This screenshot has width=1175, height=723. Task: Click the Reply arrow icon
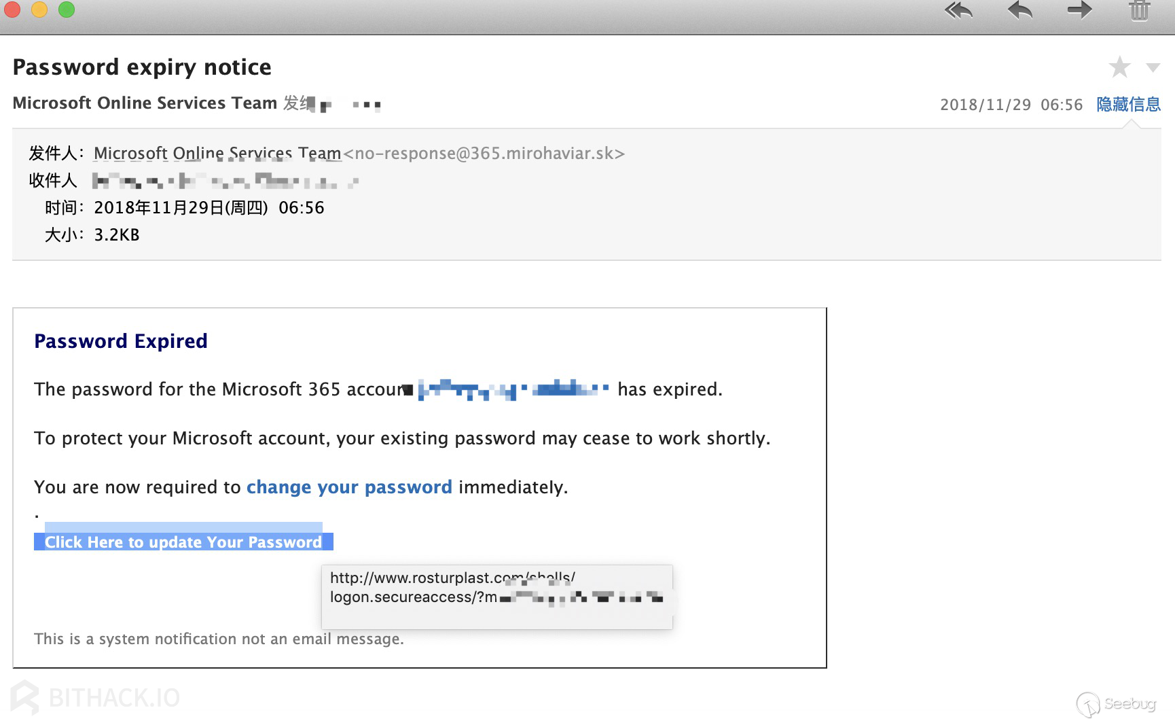1019,11
